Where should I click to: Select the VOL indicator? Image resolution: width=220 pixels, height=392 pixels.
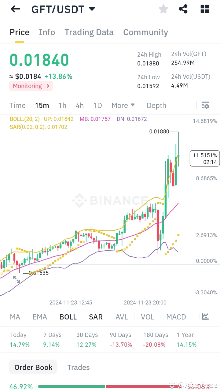[148, 317]
